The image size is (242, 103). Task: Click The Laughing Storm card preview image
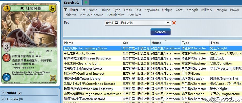coord(29,44)
